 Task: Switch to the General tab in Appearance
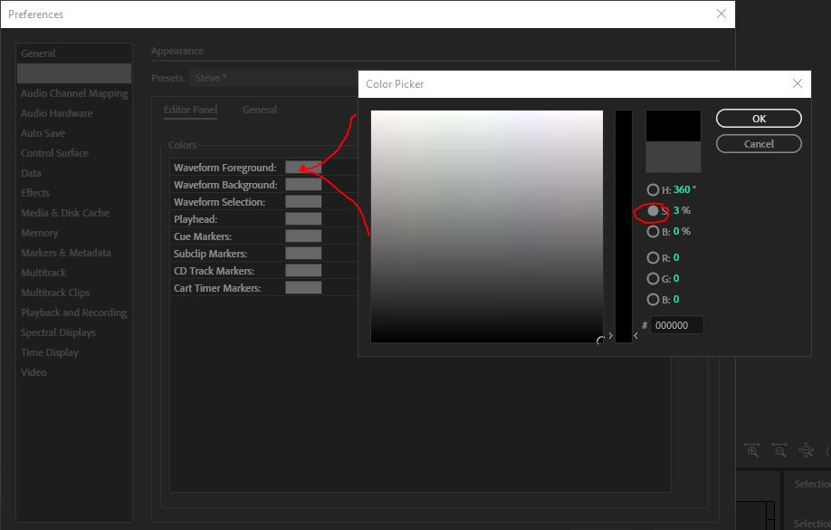tap(260, 109)
